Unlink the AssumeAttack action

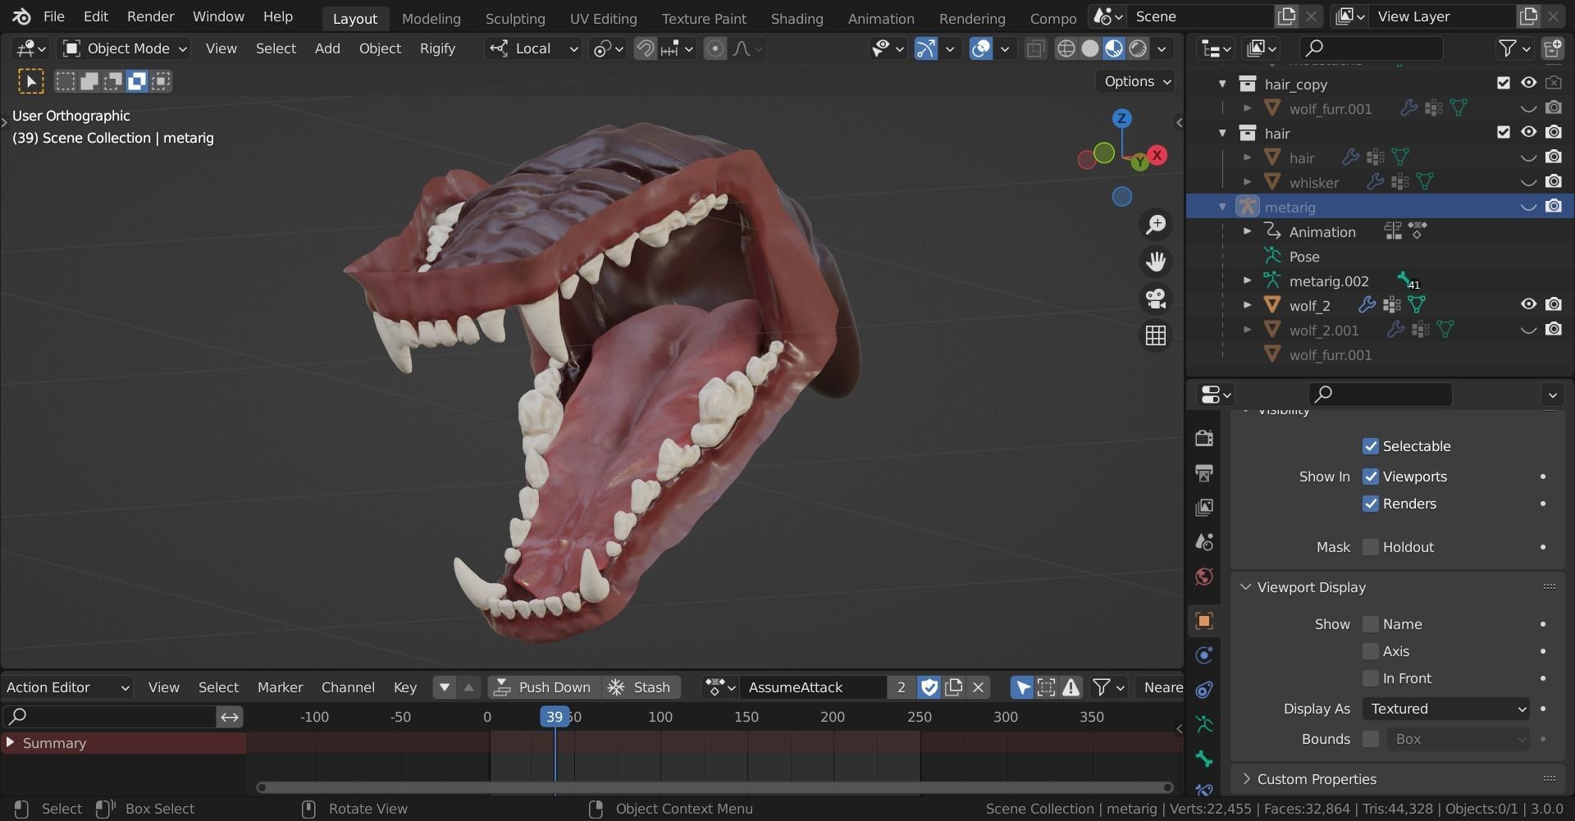point(978,687)
